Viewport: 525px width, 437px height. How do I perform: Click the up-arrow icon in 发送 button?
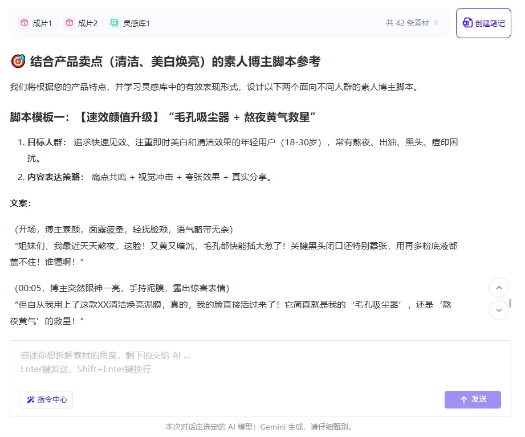click(x=463, y=400)
